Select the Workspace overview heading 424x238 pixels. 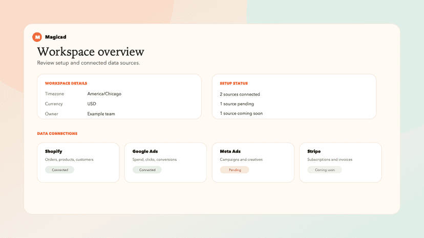[91, 52]
